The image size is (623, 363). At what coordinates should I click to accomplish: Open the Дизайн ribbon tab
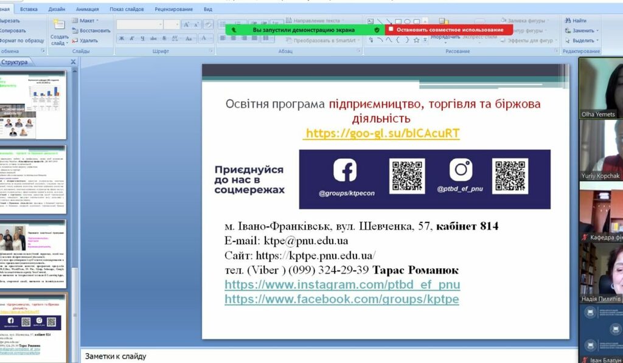click(x=57, y=10)
